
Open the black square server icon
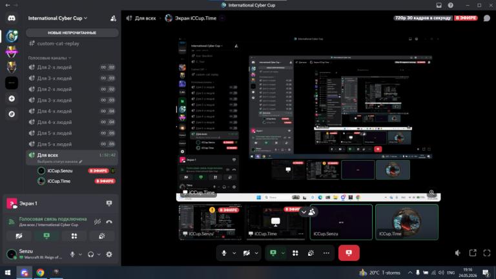coord(12,83)
